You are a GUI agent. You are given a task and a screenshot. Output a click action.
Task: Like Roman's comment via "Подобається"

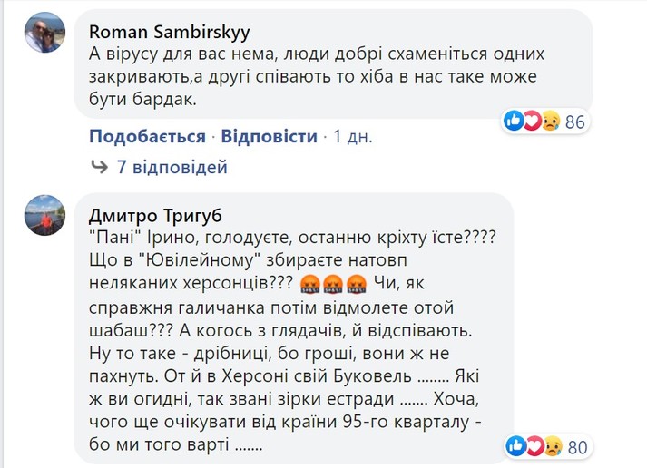(147, 137)
